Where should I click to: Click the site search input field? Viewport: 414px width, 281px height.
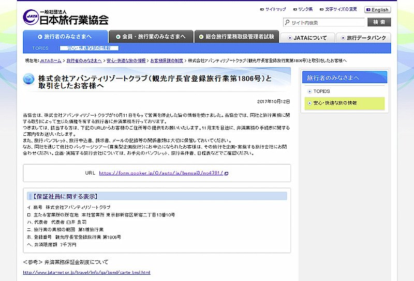324,22
